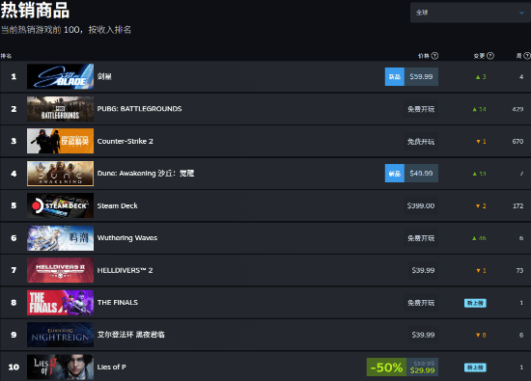Viewport: 531px width, 381px height.
Task: Click the 新品 badge on Dune: Awakening
Action: 395,174
